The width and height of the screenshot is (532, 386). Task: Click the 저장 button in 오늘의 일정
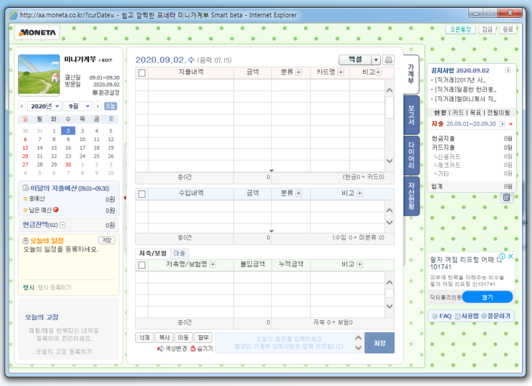click(107, 241)
